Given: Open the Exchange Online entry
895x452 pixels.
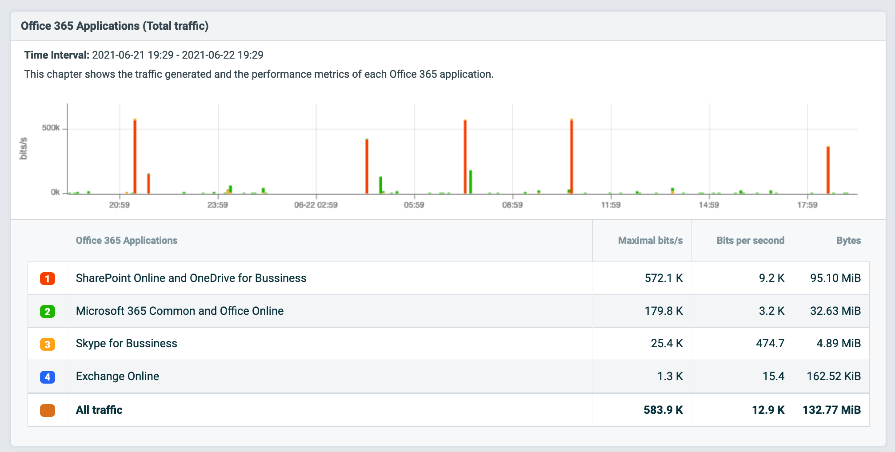Looking at the screenshot, I should (x=117, y=377).
